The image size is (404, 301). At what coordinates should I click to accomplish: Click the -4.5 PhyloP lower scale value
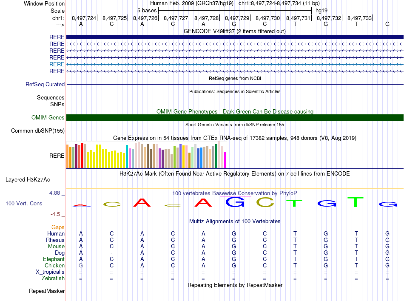[x=55, y=214]
